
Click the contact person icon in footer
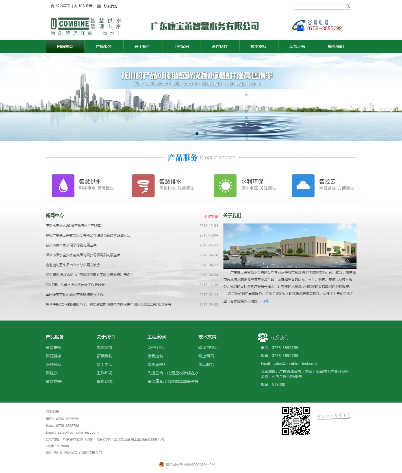263,337
